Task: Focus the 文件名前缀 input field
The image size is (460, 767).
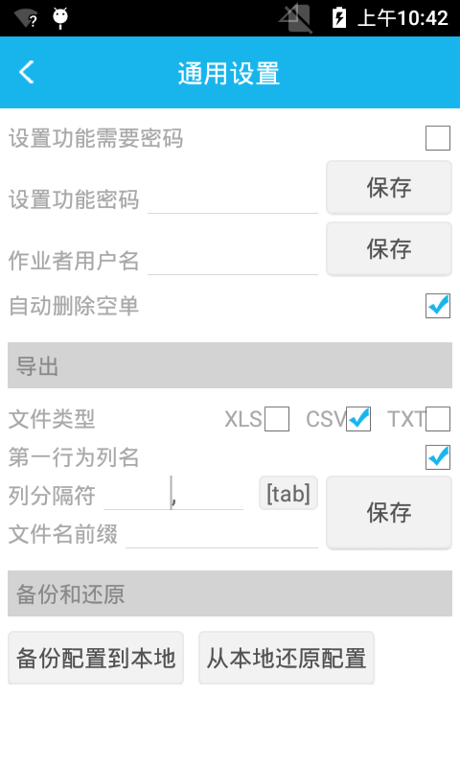Action: (222, 534)
